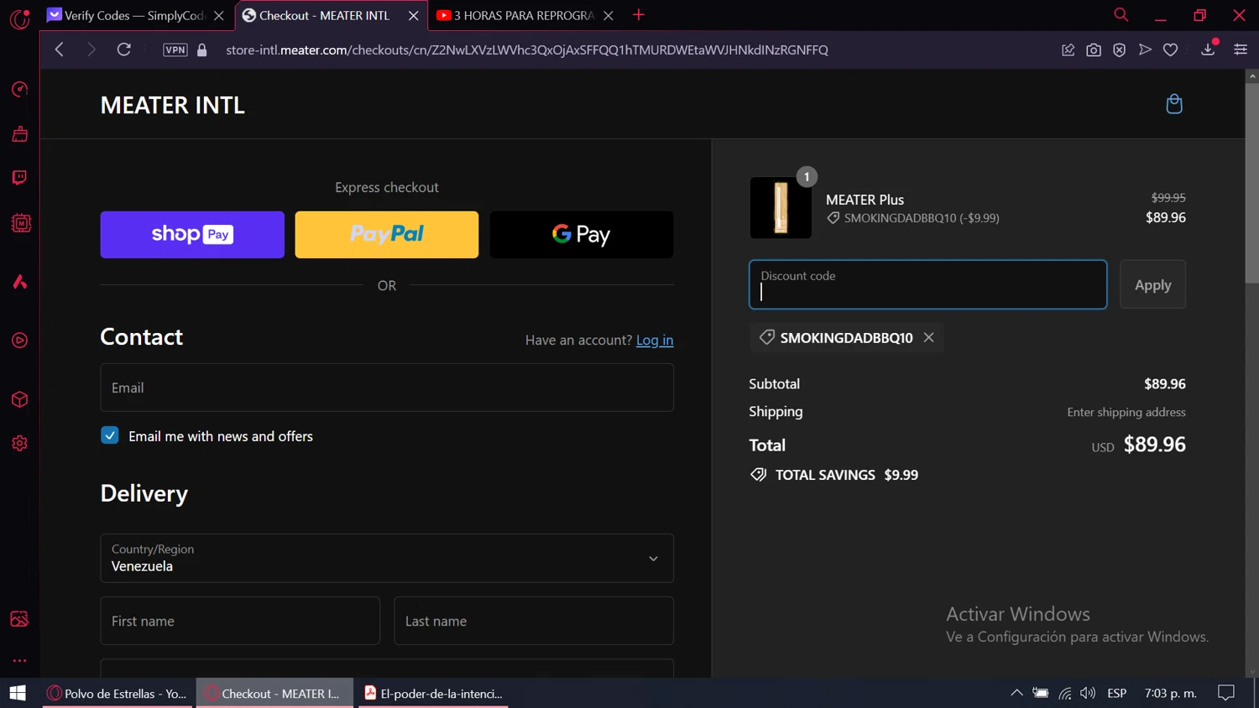The height and width of the screenshot is (708, 1259).
Task: Open the MEATER Plus product thumbnail
Action: point(781,207)
